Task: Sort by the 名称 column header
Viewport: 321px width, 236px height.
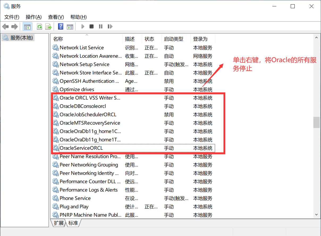Action: click(x=87, y=39)
